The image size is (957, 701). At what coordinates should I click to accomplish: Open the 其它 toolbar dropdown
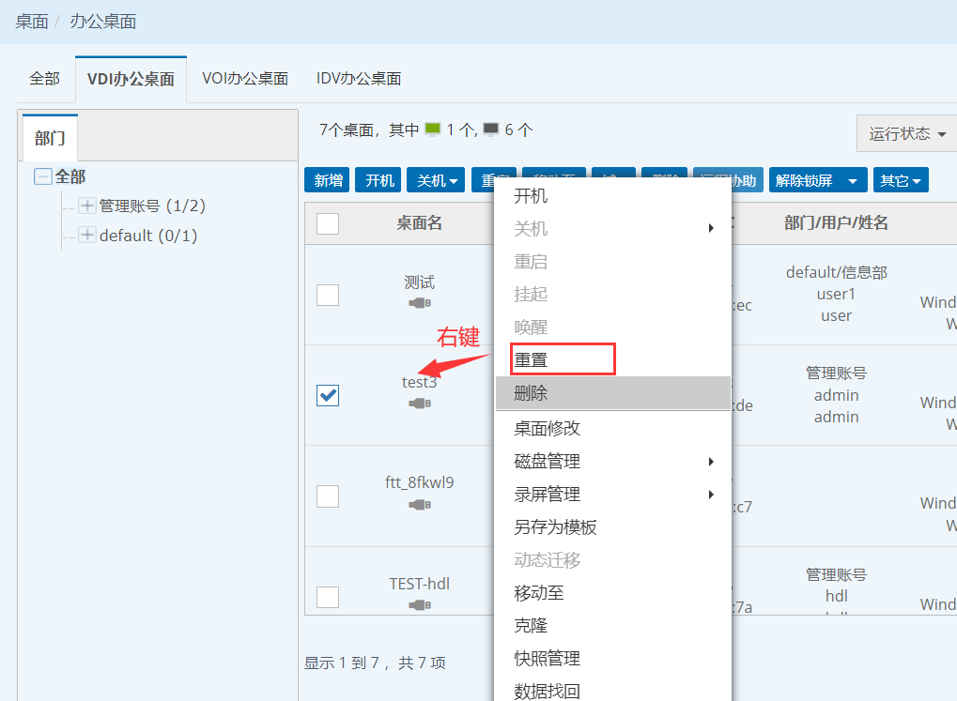(900, 181)
